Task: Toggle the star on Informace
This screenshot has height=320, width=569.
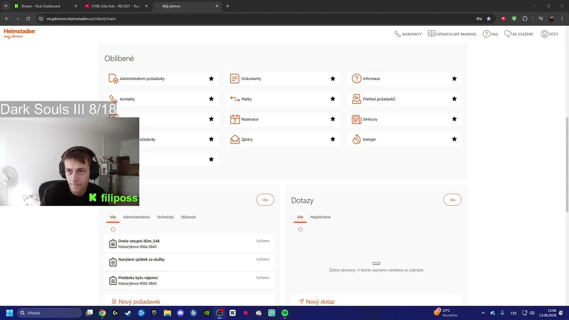Action: coord(454,79)
